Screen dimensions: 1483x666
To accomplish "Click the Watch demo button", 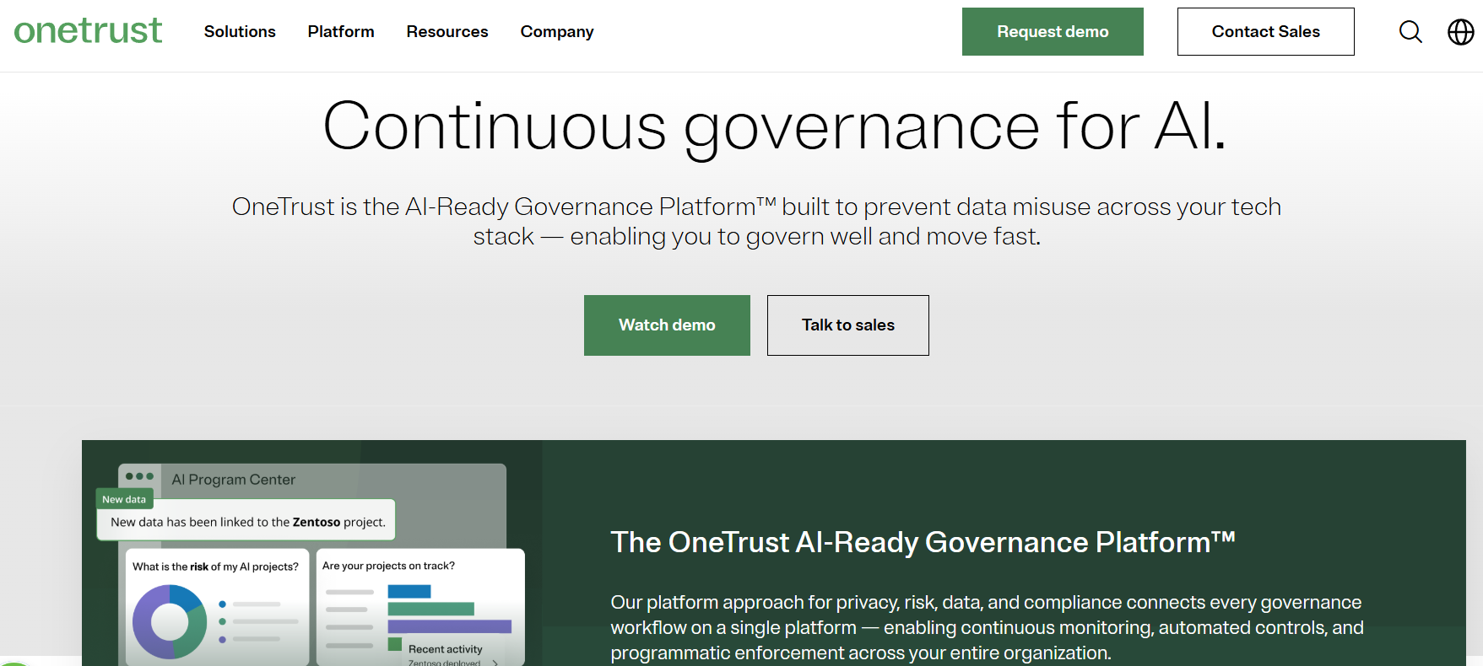I will pyautogui.click(x=667, y=325).
